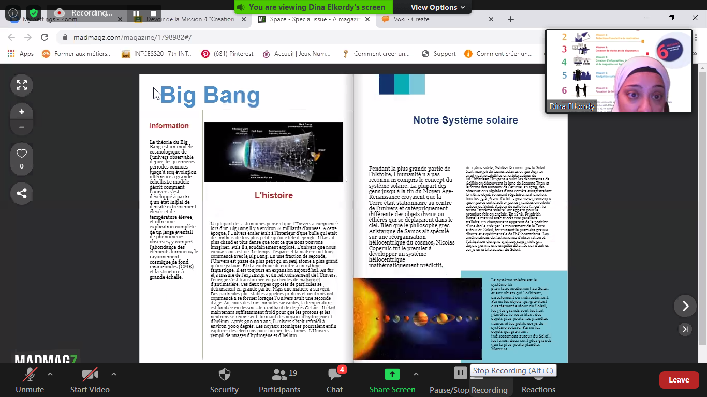Open Zoom Reactions
The height and width of the screenshot is (397, 707).
pos(538,380)
